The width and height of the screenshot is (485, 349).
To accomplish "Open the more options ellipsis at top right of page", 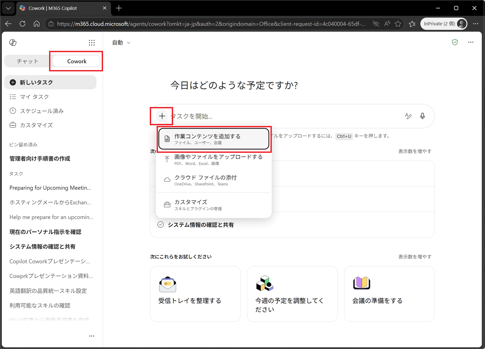I will click(471, 42).
